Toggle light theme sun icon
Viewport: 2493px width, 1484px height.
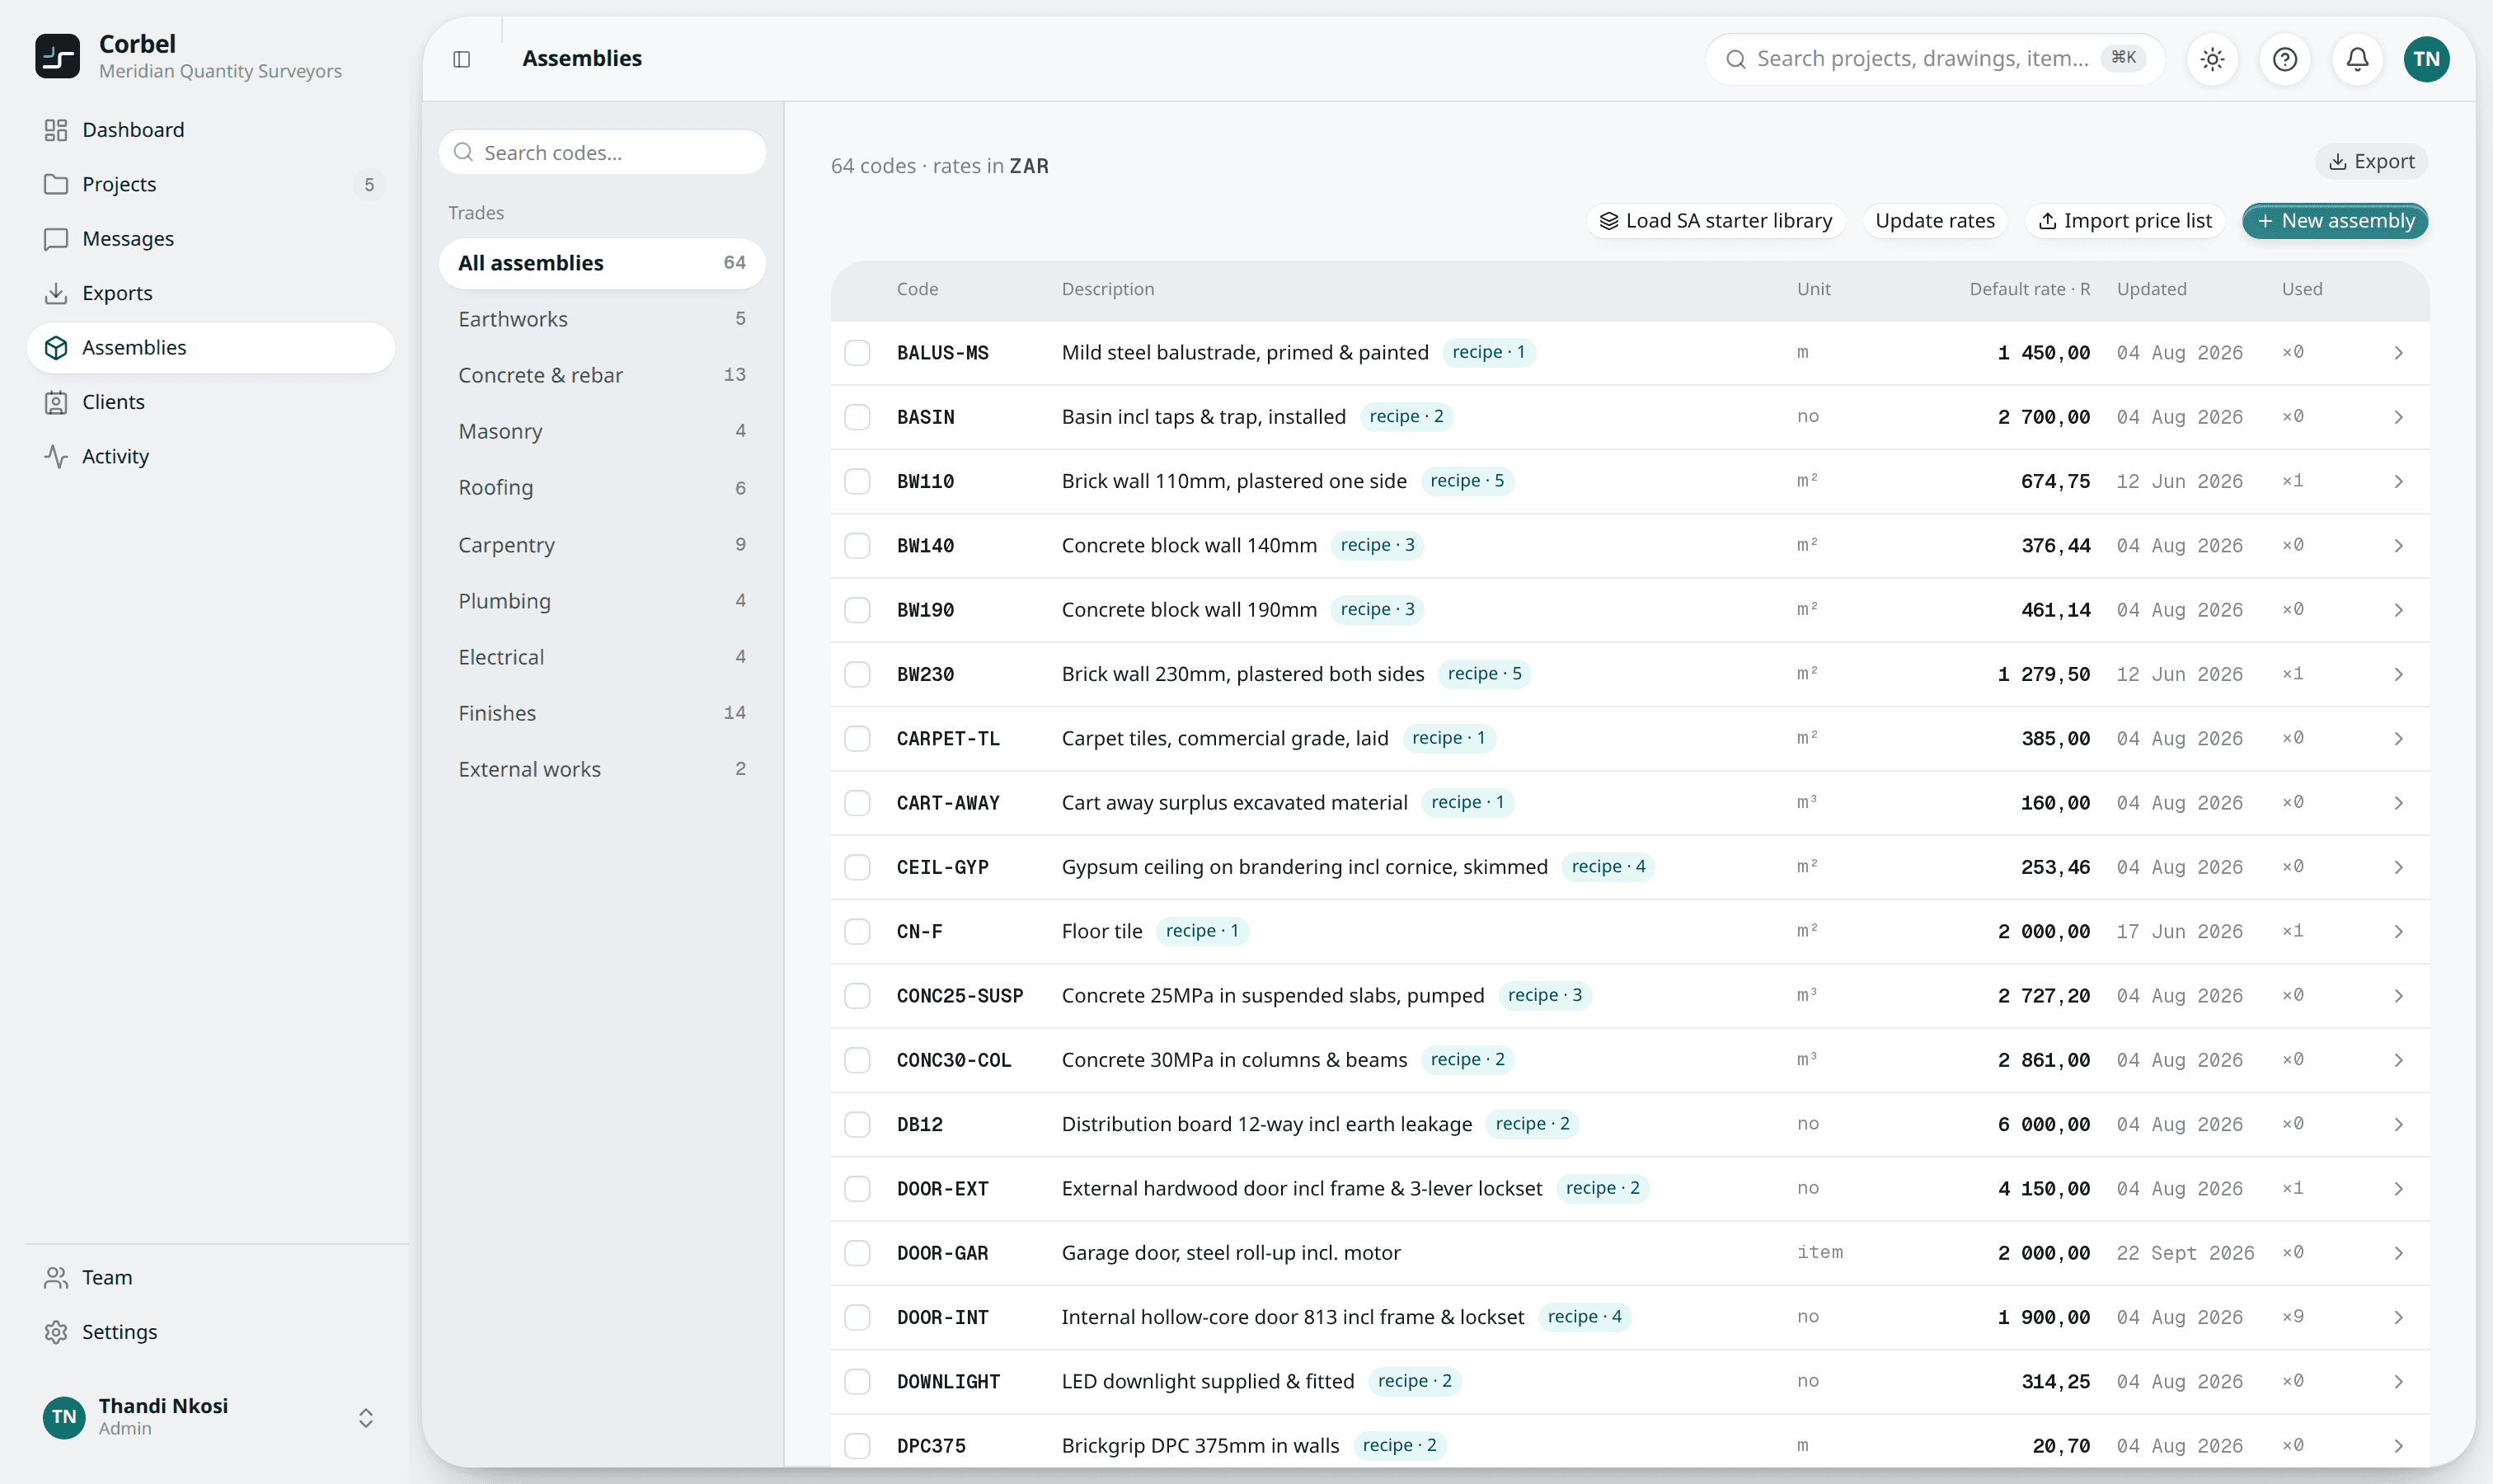pos(2212,59)
